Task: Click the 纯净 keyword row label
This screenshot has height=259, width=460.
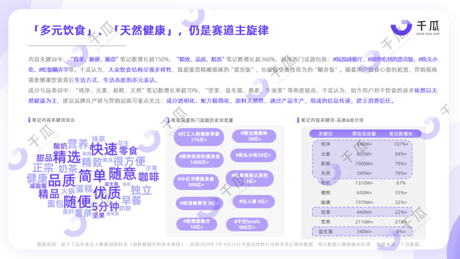Action: (325, 144)
